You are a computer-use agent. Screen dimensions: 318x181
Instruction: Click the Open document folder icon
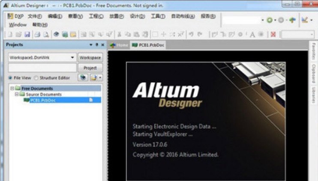click(x=18, y=34)
